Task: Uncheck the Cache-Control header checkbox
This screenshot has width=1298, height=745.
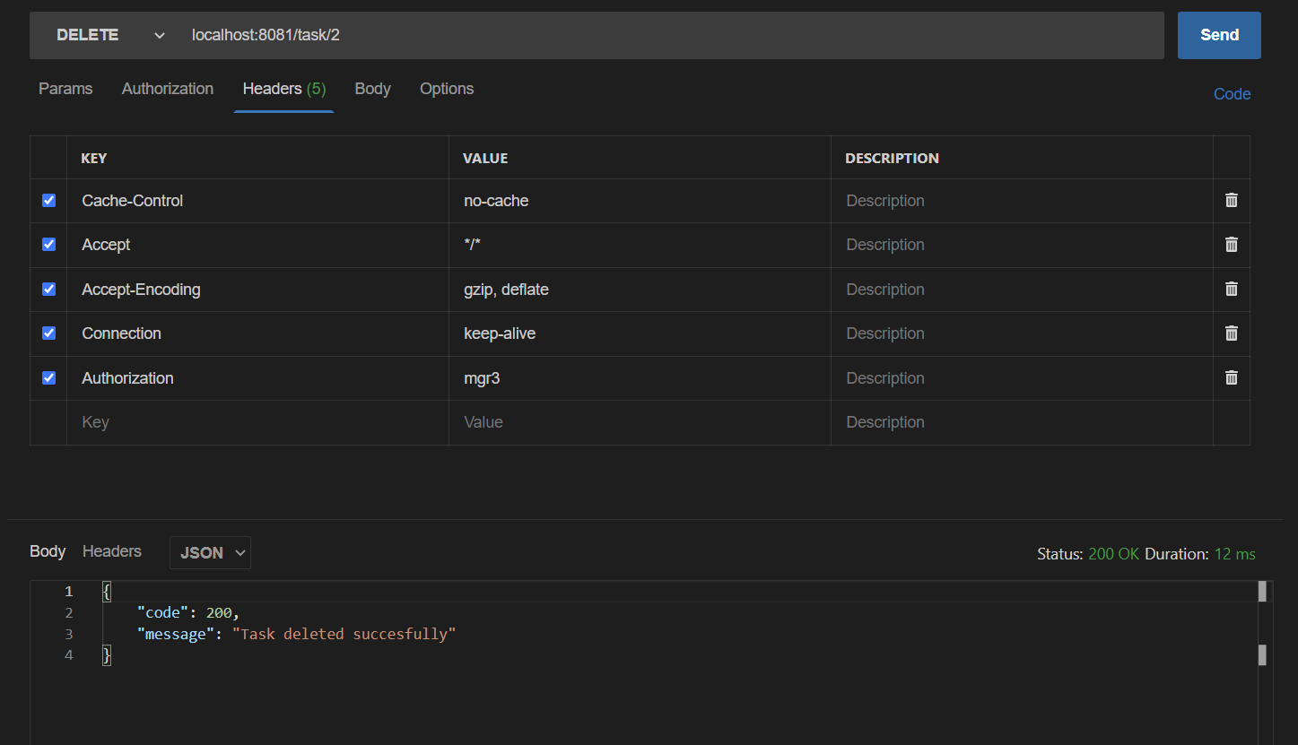Action: click(x=49, y=201)
